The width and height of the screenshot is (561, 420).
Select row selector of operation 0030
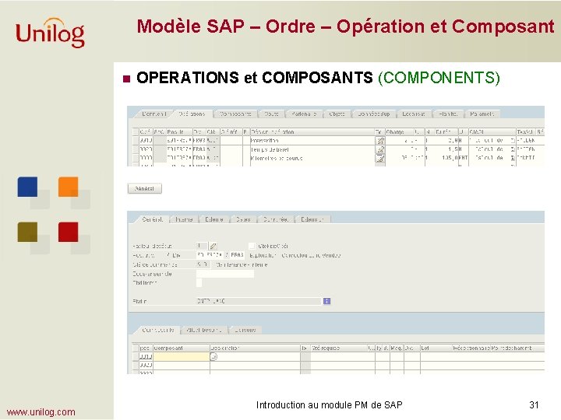tap(136, 158)
